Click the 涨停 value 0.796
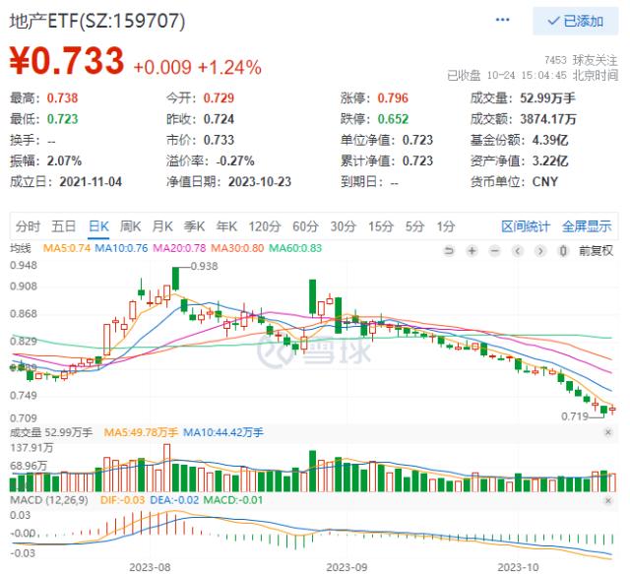 [x=393, y=98]
